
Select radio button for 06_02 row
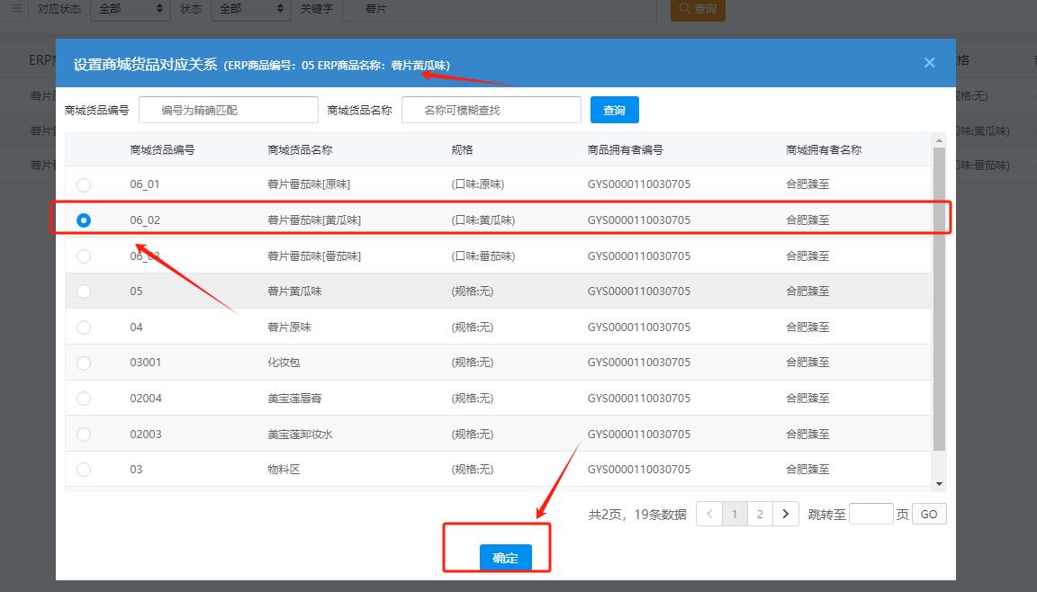[x=84, y=220]
